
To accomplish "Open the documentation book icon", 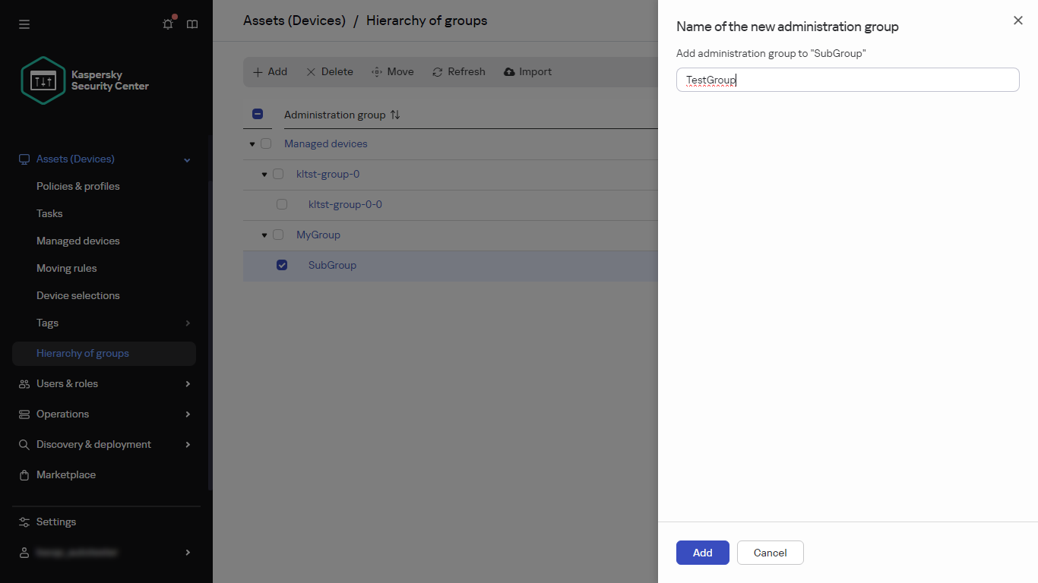I will (x=192, y=24).
